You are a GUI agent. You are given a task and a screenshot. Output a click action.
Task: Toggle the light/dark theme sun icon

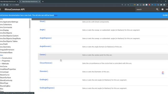pyautogui.click(x=162, y=9)
